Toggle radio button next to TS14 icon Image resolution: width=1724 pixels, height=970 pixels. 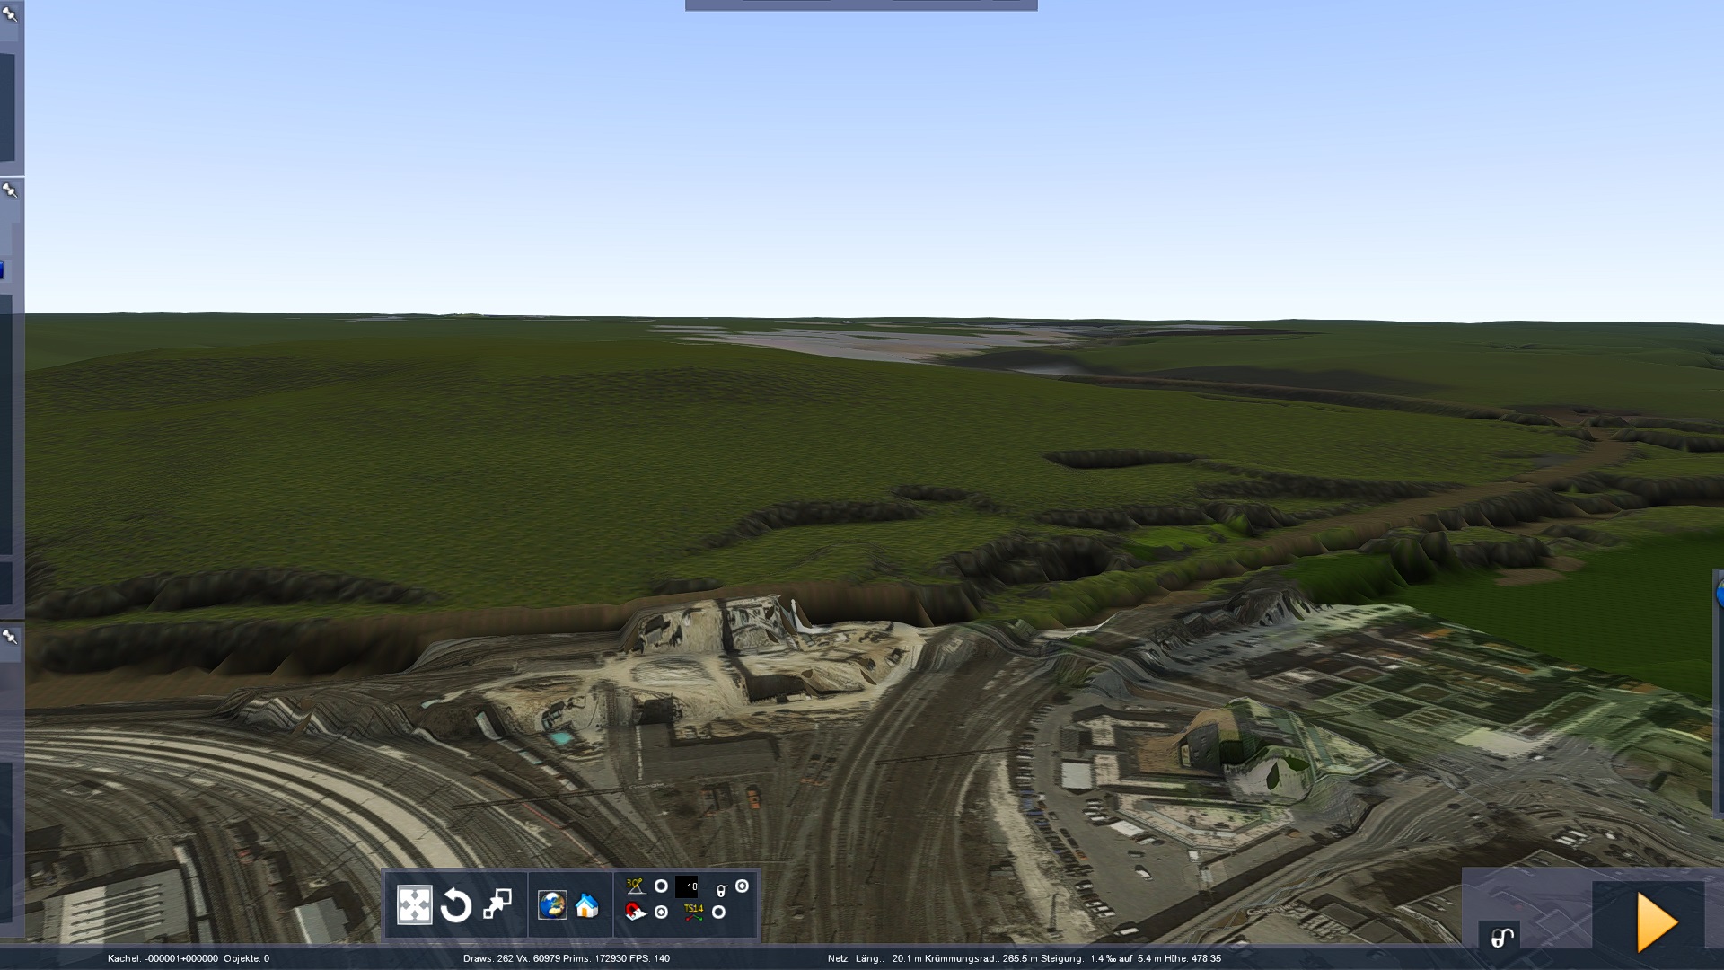(x=718, y=913)
